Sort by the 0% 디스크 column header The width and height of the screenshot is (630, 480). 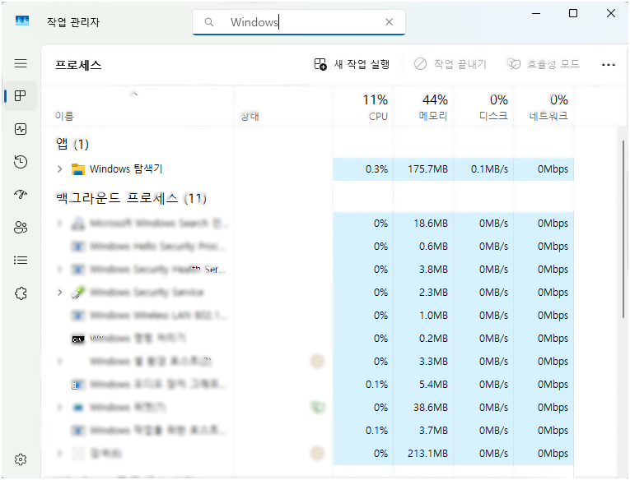483,107
